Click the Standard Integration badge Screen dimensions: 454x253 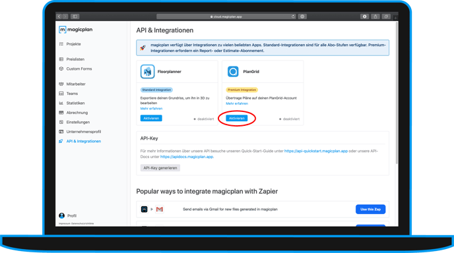pos(156,90)
